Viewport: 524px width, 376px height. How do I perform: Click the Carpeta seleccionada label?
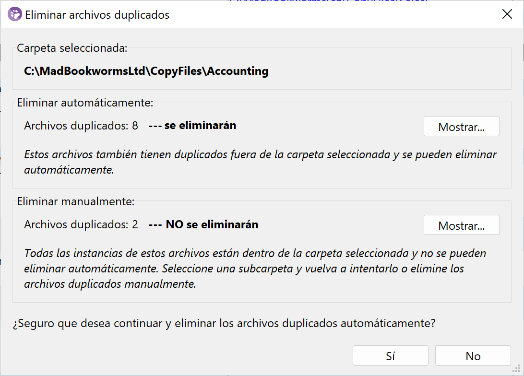[x=72, y=48]
